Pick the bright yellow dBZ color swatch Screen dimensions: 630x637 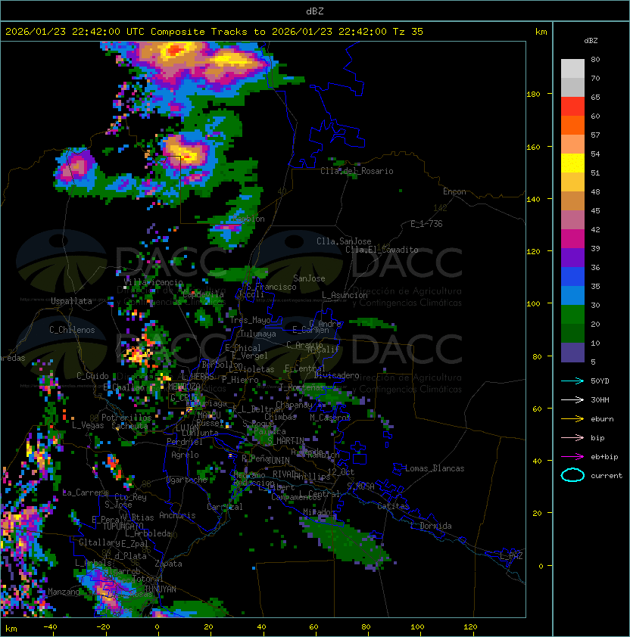(x=572, y=163)
